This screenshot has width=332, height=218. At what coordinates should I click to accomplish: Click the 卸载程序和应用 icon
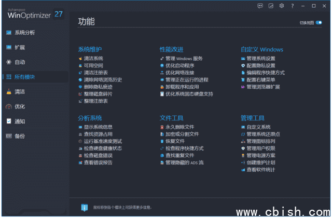(162, 87)
